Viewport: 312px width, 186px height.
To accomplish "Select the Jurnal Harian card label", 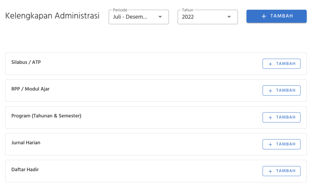I will click(26, 143).
